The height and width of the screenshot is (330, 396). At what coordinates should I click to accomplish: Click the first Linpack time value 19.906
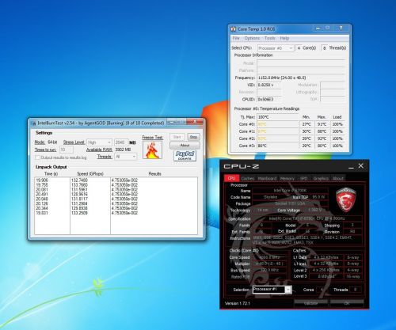42,180
